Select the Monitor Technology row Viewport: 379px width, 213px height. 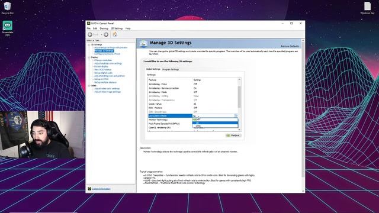pos(170,120)
